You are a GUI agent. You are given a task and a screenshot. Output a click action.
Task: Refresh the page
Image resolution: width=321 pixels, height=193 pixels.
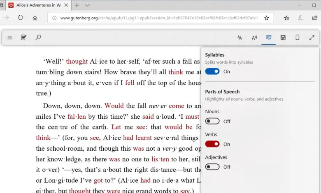coord(21,18)
